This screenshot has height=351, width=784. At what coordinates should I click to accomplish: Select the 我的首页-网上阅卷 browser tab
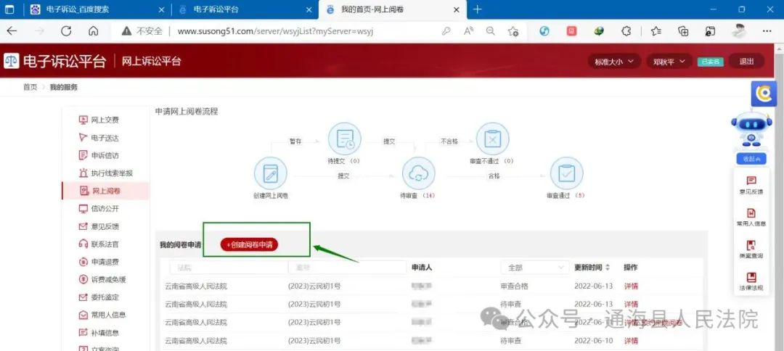pos(393,9)
